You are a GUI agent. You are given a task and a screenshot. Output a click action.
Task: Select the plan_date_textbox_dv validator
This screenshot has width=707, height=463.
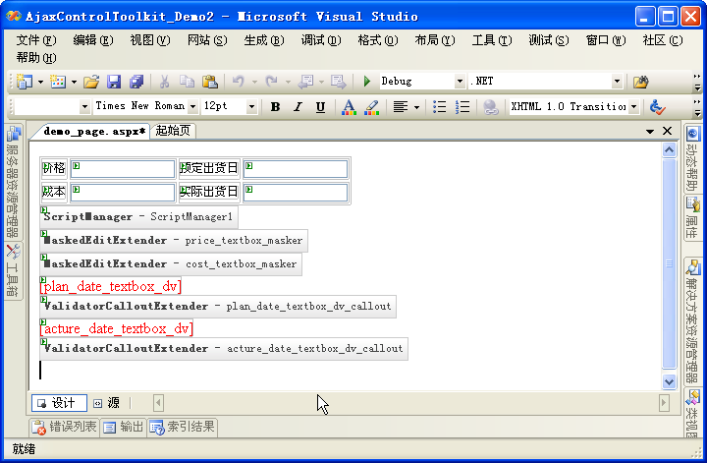(x=111, y=287)
